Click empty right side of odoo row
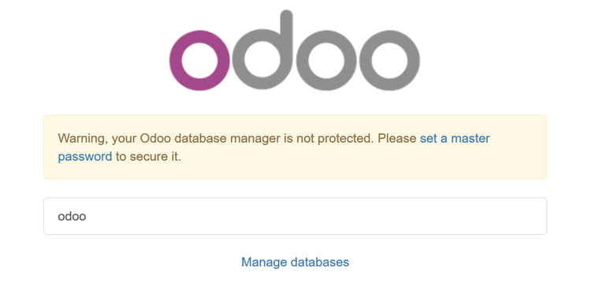Image resolution: width=599 pixels, height=302 pixels. coord(420,216)
